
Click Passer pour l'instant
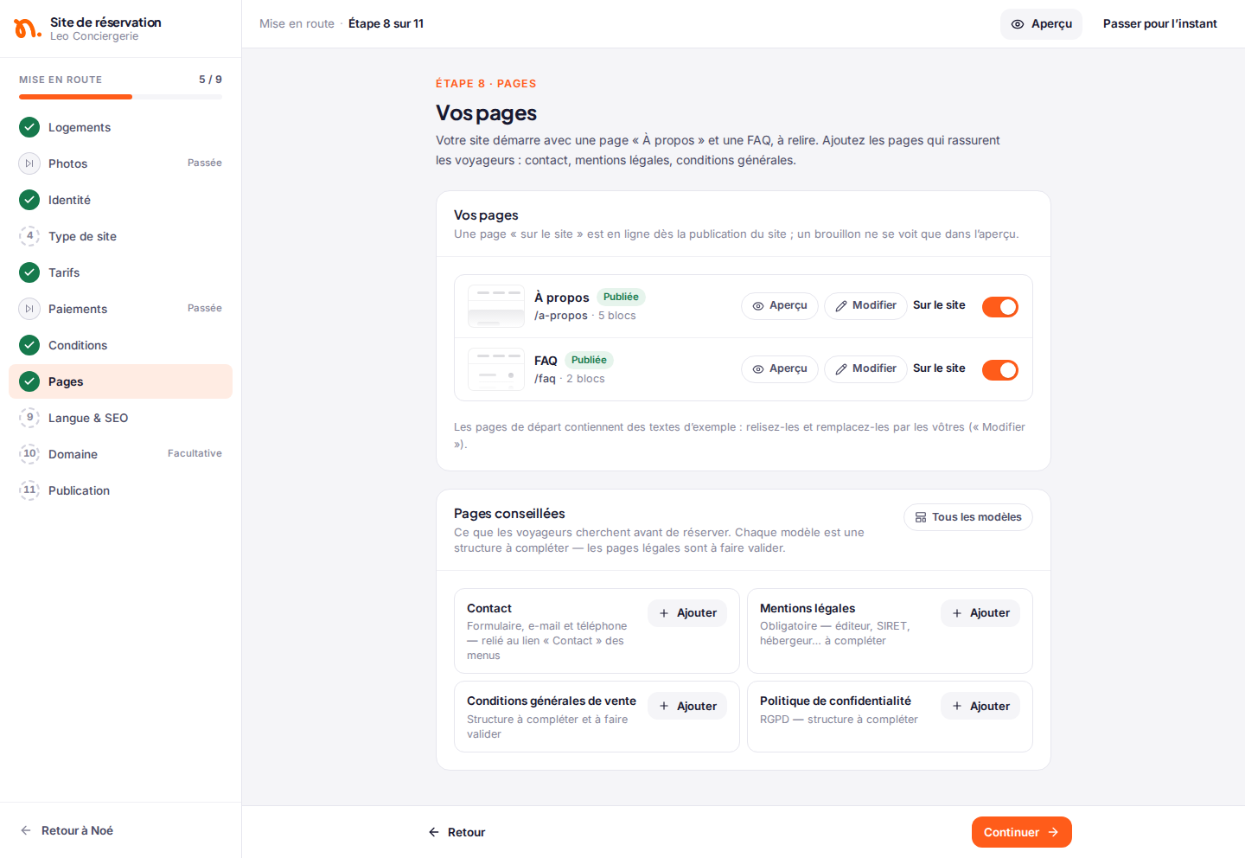click(x=1160, y=24)
